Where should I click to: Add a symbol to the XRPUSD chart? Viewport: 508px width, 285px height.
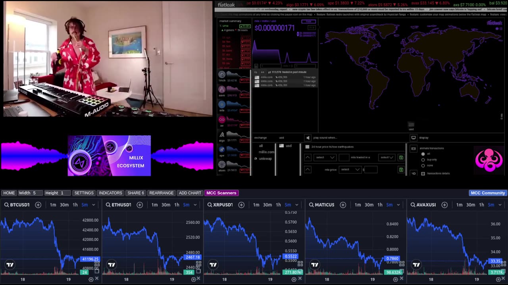tap(241, 205)
